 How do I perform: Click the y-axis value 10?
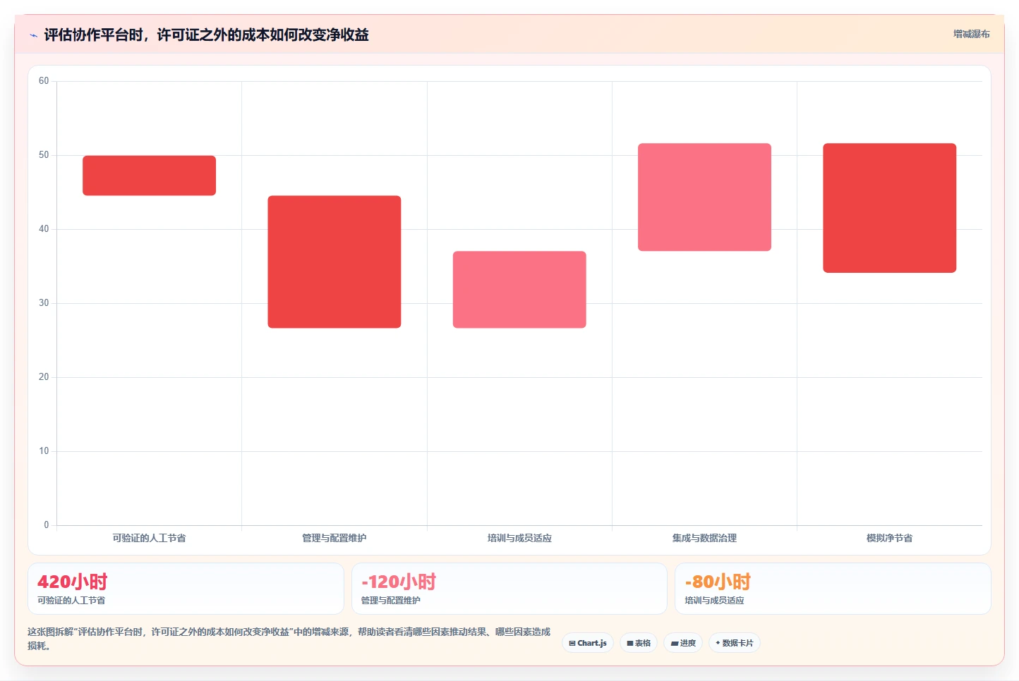pos(44,451)
